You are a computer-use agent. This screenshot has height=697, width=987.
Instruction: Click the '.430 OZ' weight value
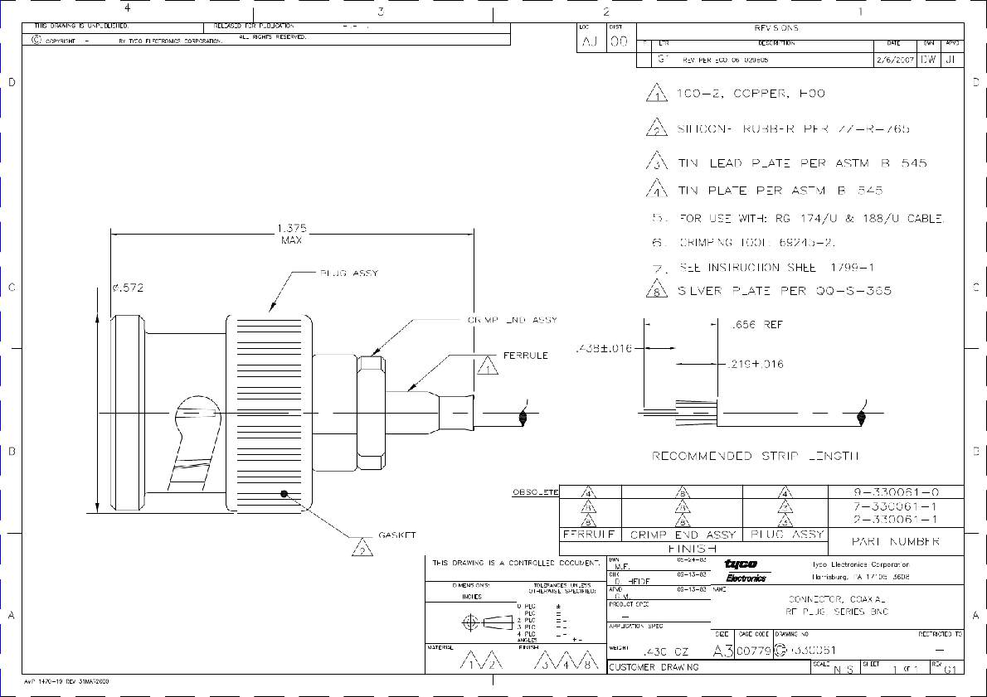[666, 652]
